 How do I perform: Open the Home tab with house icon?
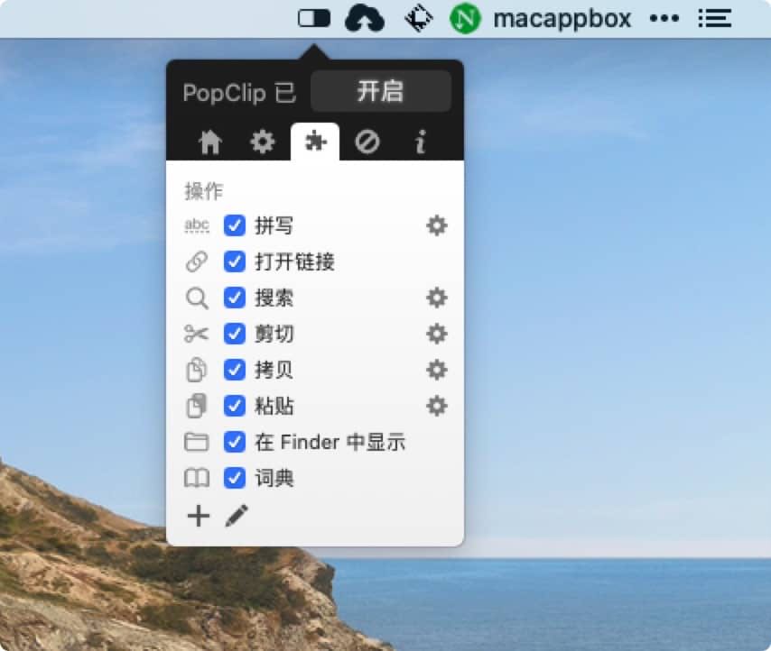click(210, 142)
